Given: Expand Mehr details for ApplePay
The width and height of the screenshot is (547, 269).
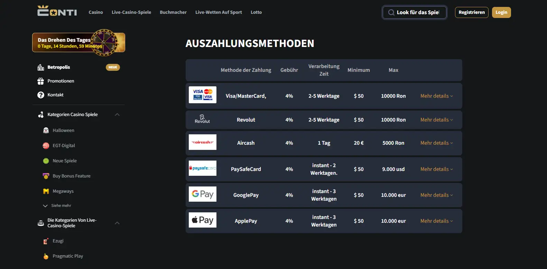Looking at the screenshot, I should click(437, 221).
